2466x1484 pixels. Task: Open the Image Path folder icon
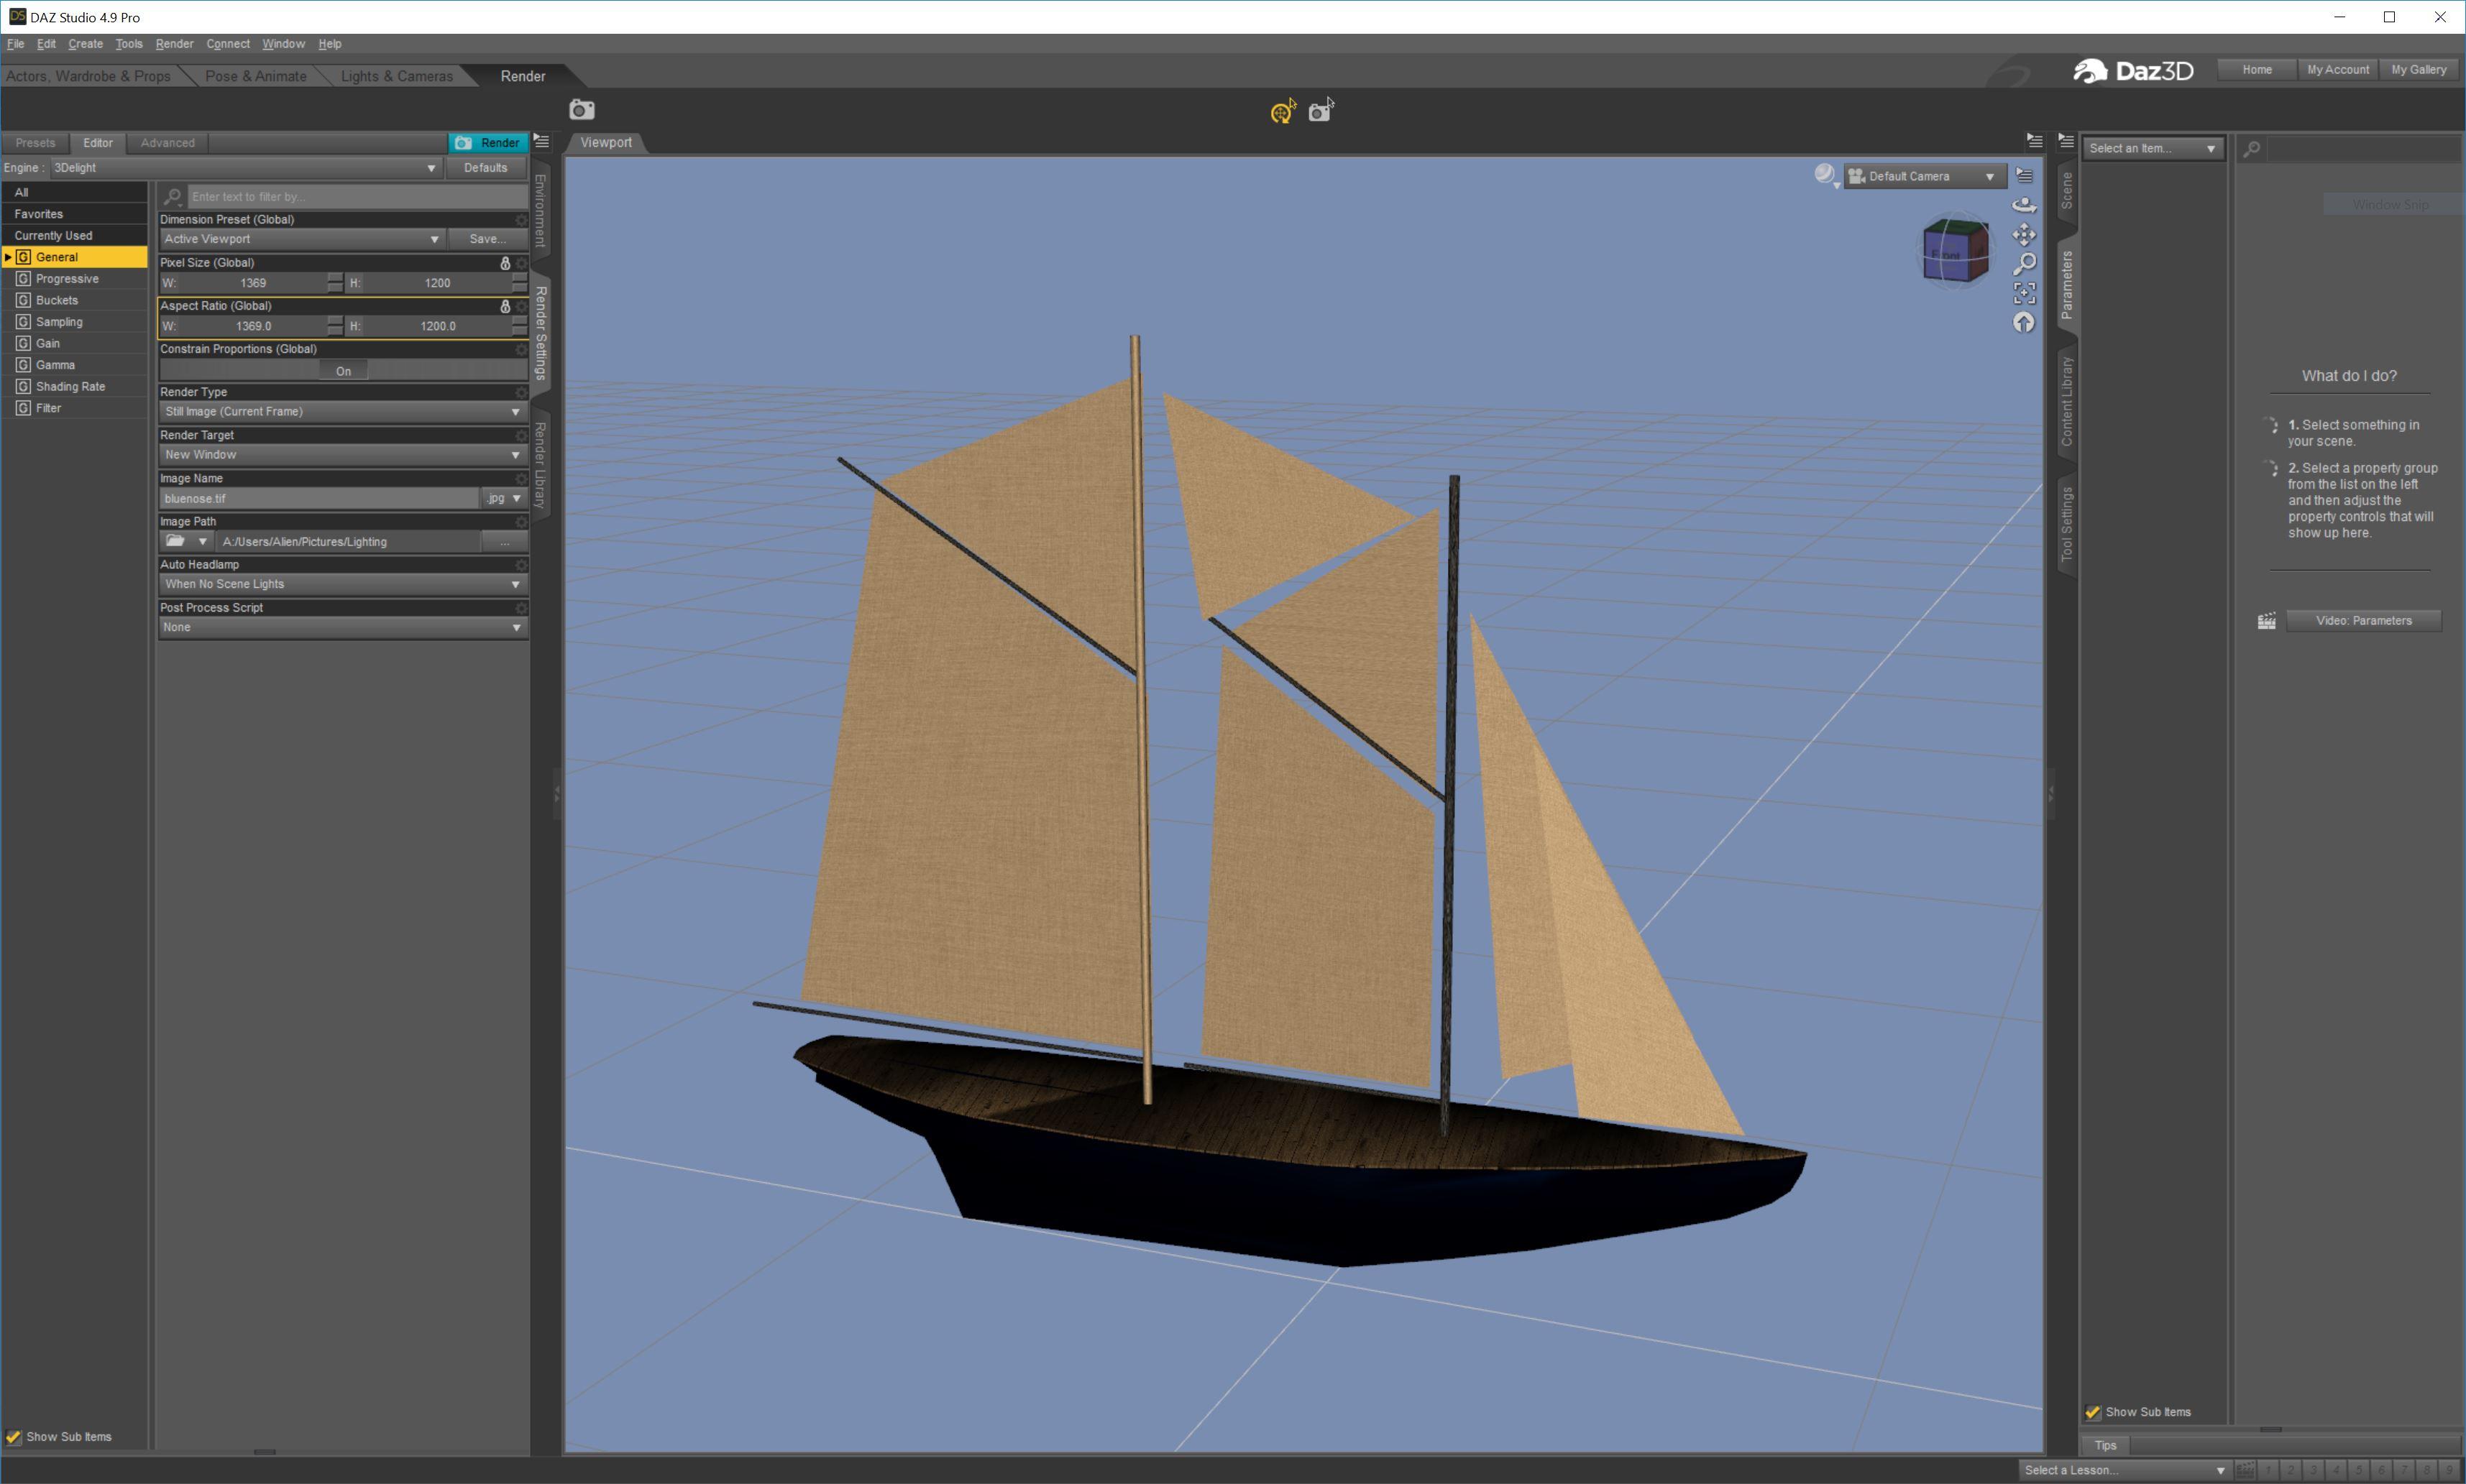click(176, 541)
